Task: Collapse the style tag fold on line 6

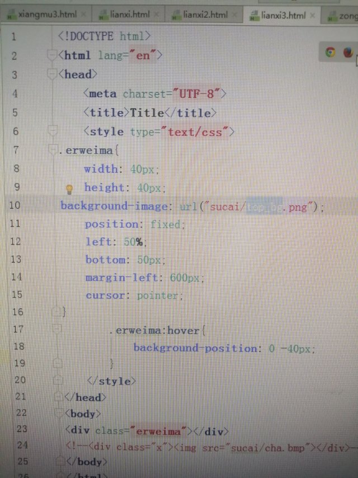Action: pyautogui.click(x=53, y=131)
